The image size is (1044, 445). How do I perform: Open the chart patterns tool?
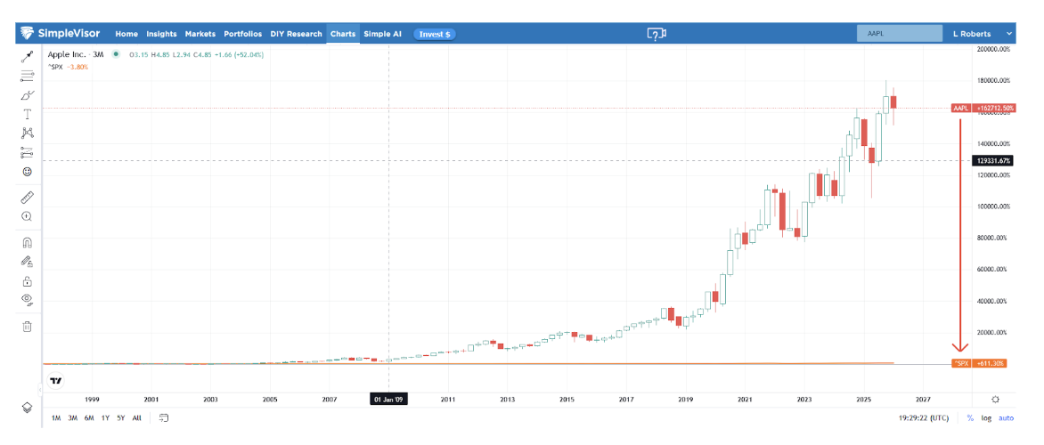[28, 133]
